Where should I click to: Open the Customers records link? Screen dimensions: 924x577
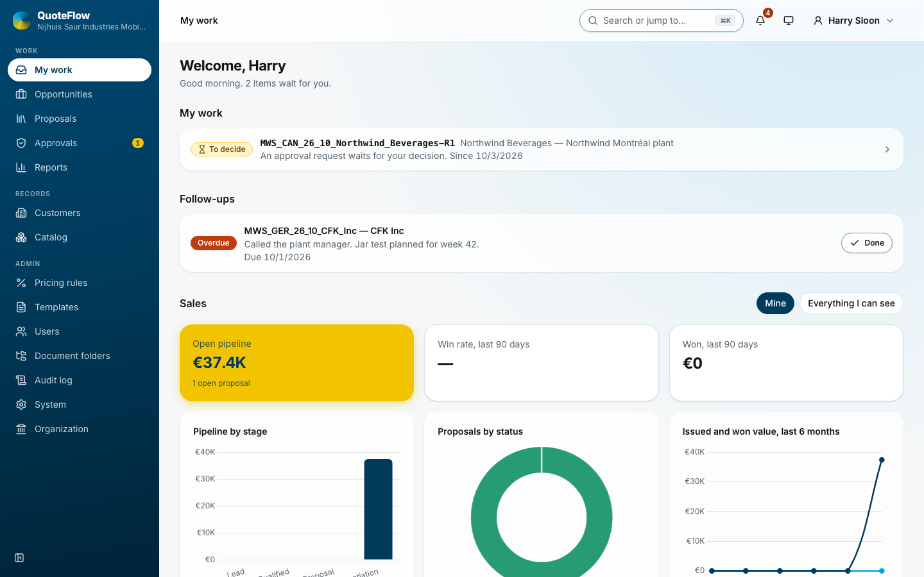pos(80,213)
